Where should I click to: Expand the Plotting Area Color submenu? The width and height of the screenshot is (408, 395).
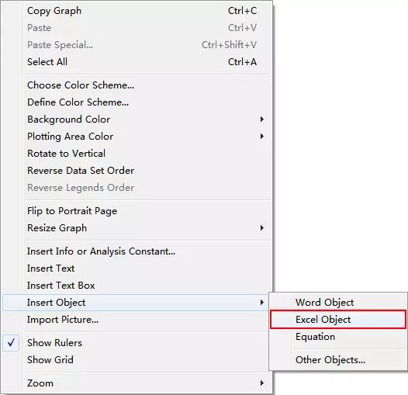pyautogui.click(x=136, y=136)
